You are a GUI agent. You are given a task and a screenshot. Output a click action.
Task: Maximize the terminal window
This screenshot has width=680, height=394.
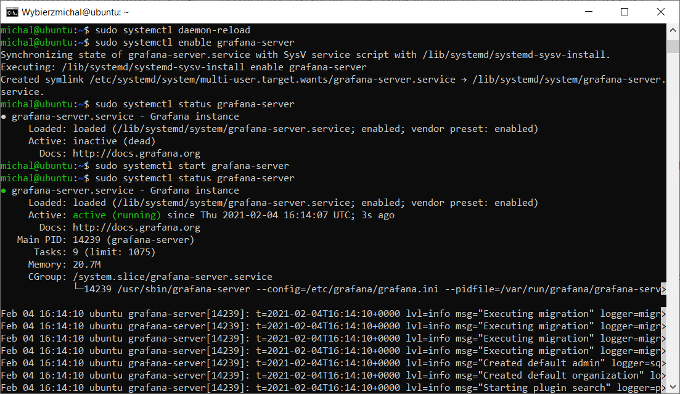click(625, 12)
